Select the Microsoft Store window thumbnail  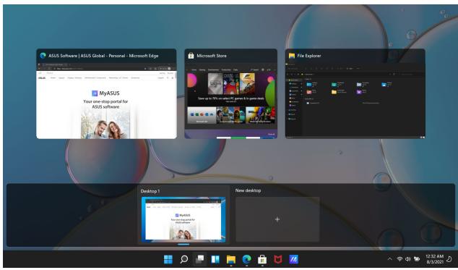click(230, 93)
